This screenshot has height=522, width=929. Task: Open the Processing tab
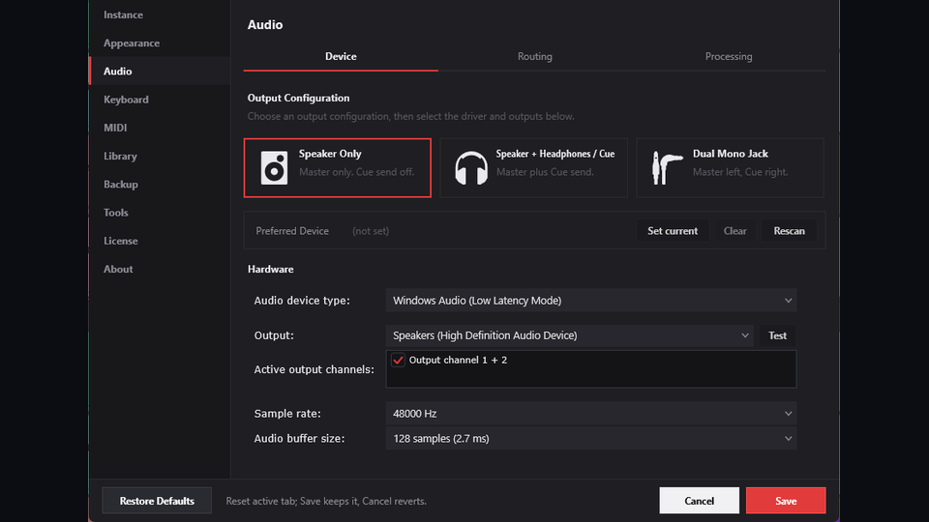(x=728, y=56)
